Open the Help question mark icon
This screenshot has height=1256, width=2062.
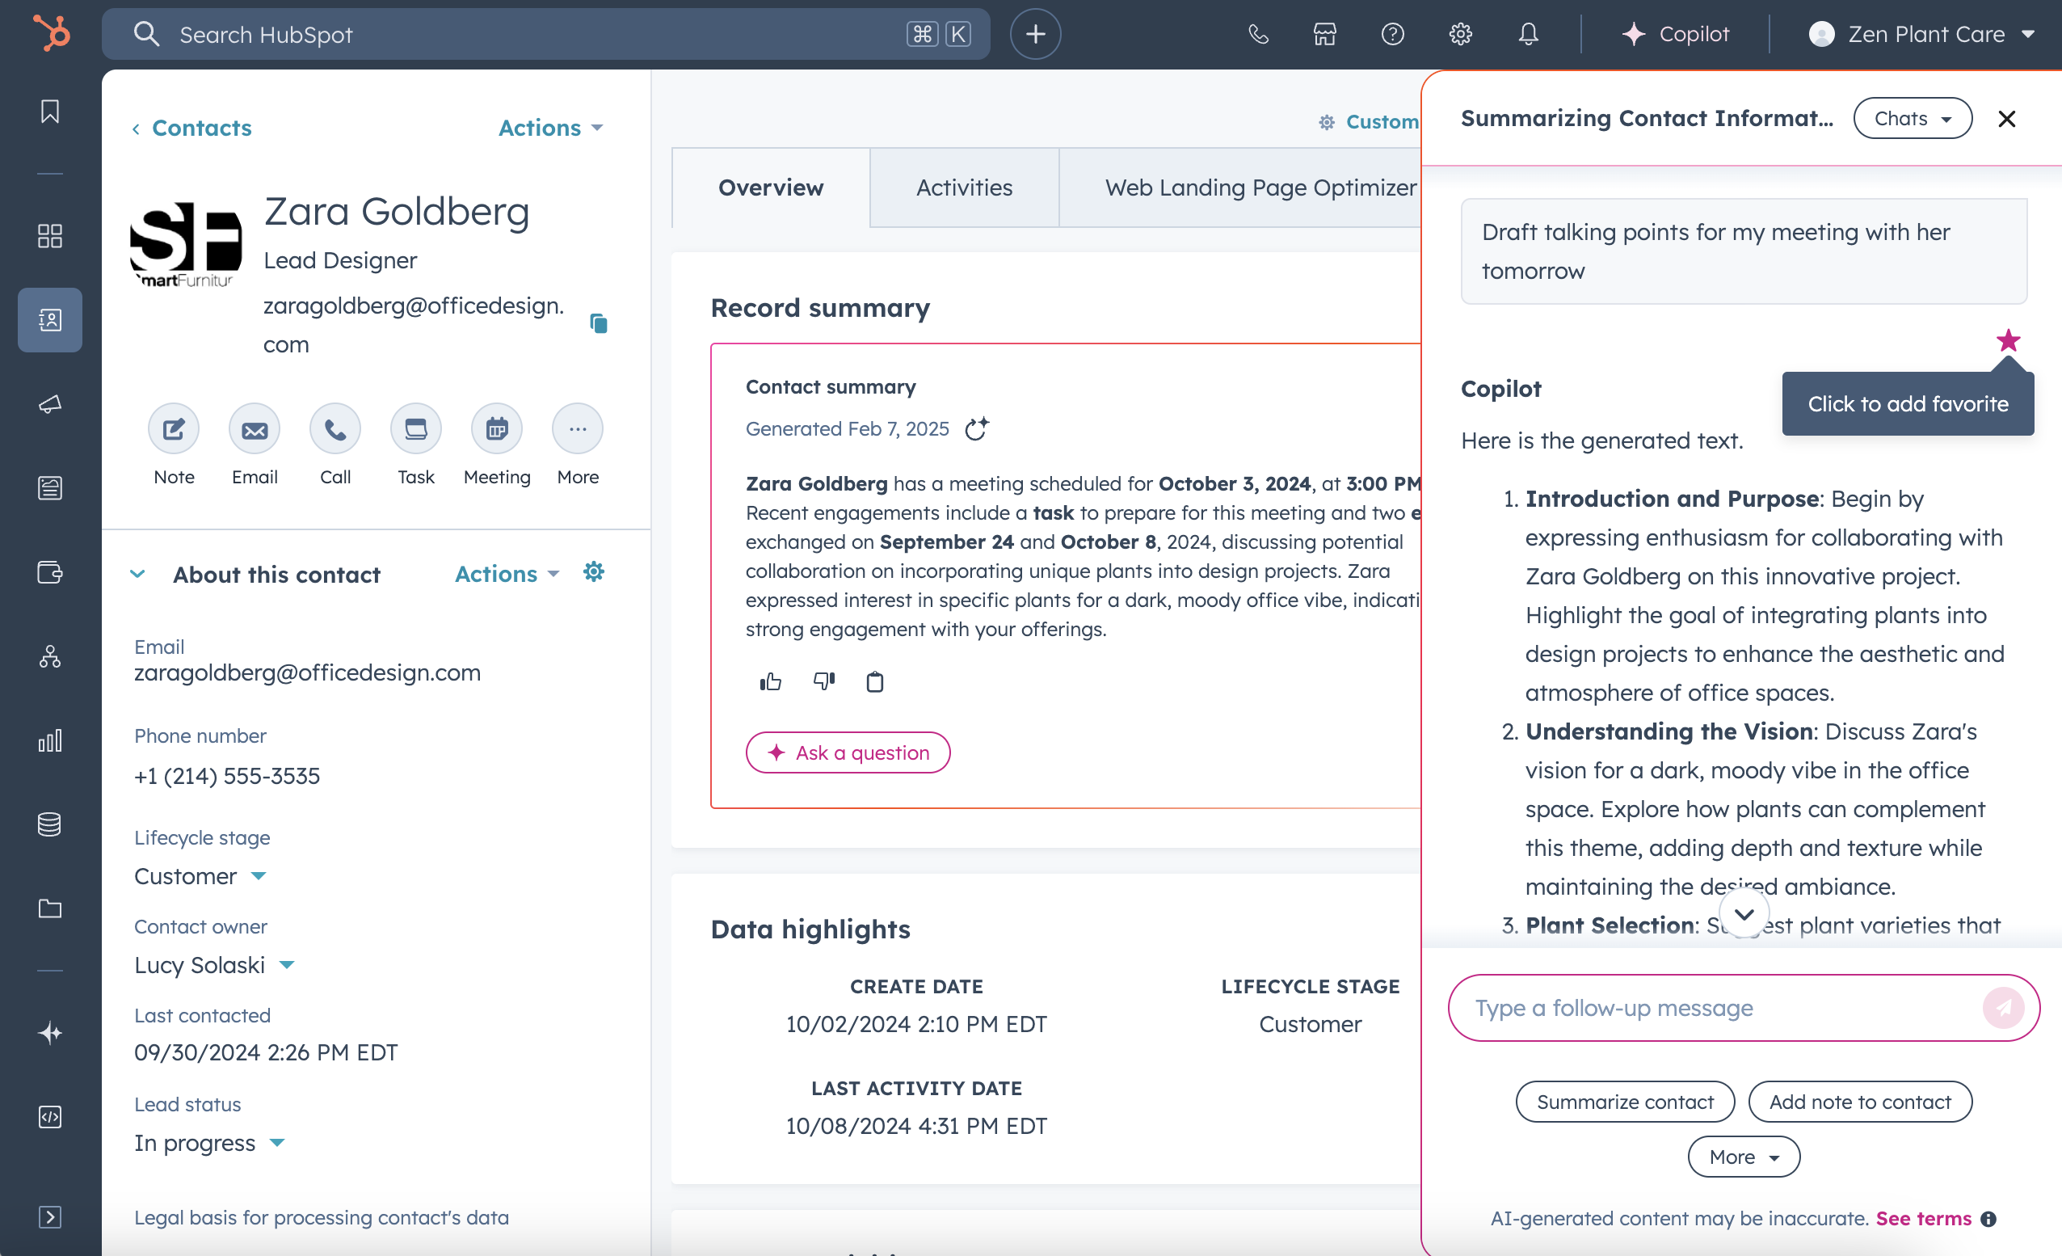(1392, 33)
